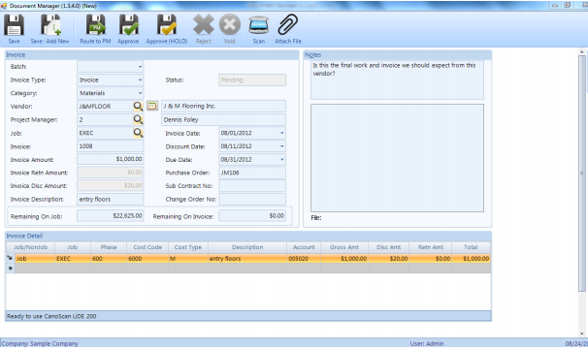Click the Phase column header
Viewport: 588px width, 350px height.
click(x=109, y=247)
